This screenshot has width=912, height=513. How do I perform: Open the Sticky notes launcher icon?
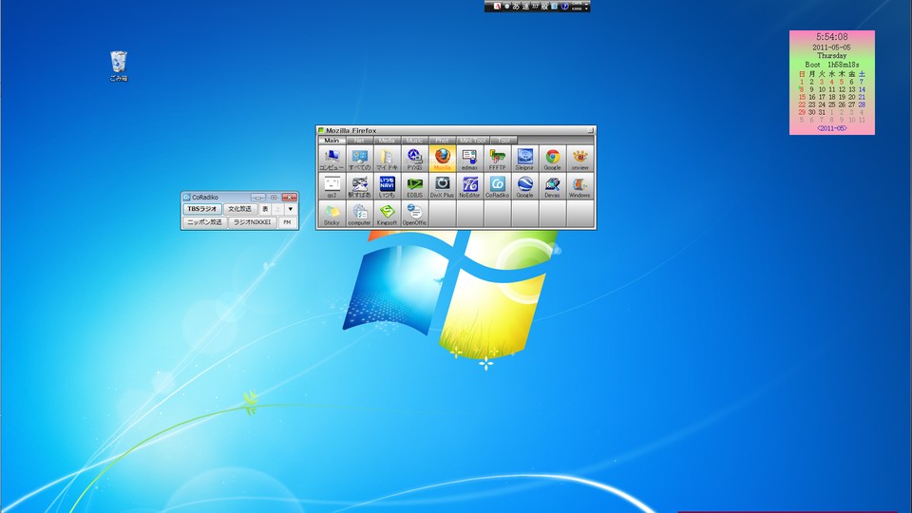(332, 214)
